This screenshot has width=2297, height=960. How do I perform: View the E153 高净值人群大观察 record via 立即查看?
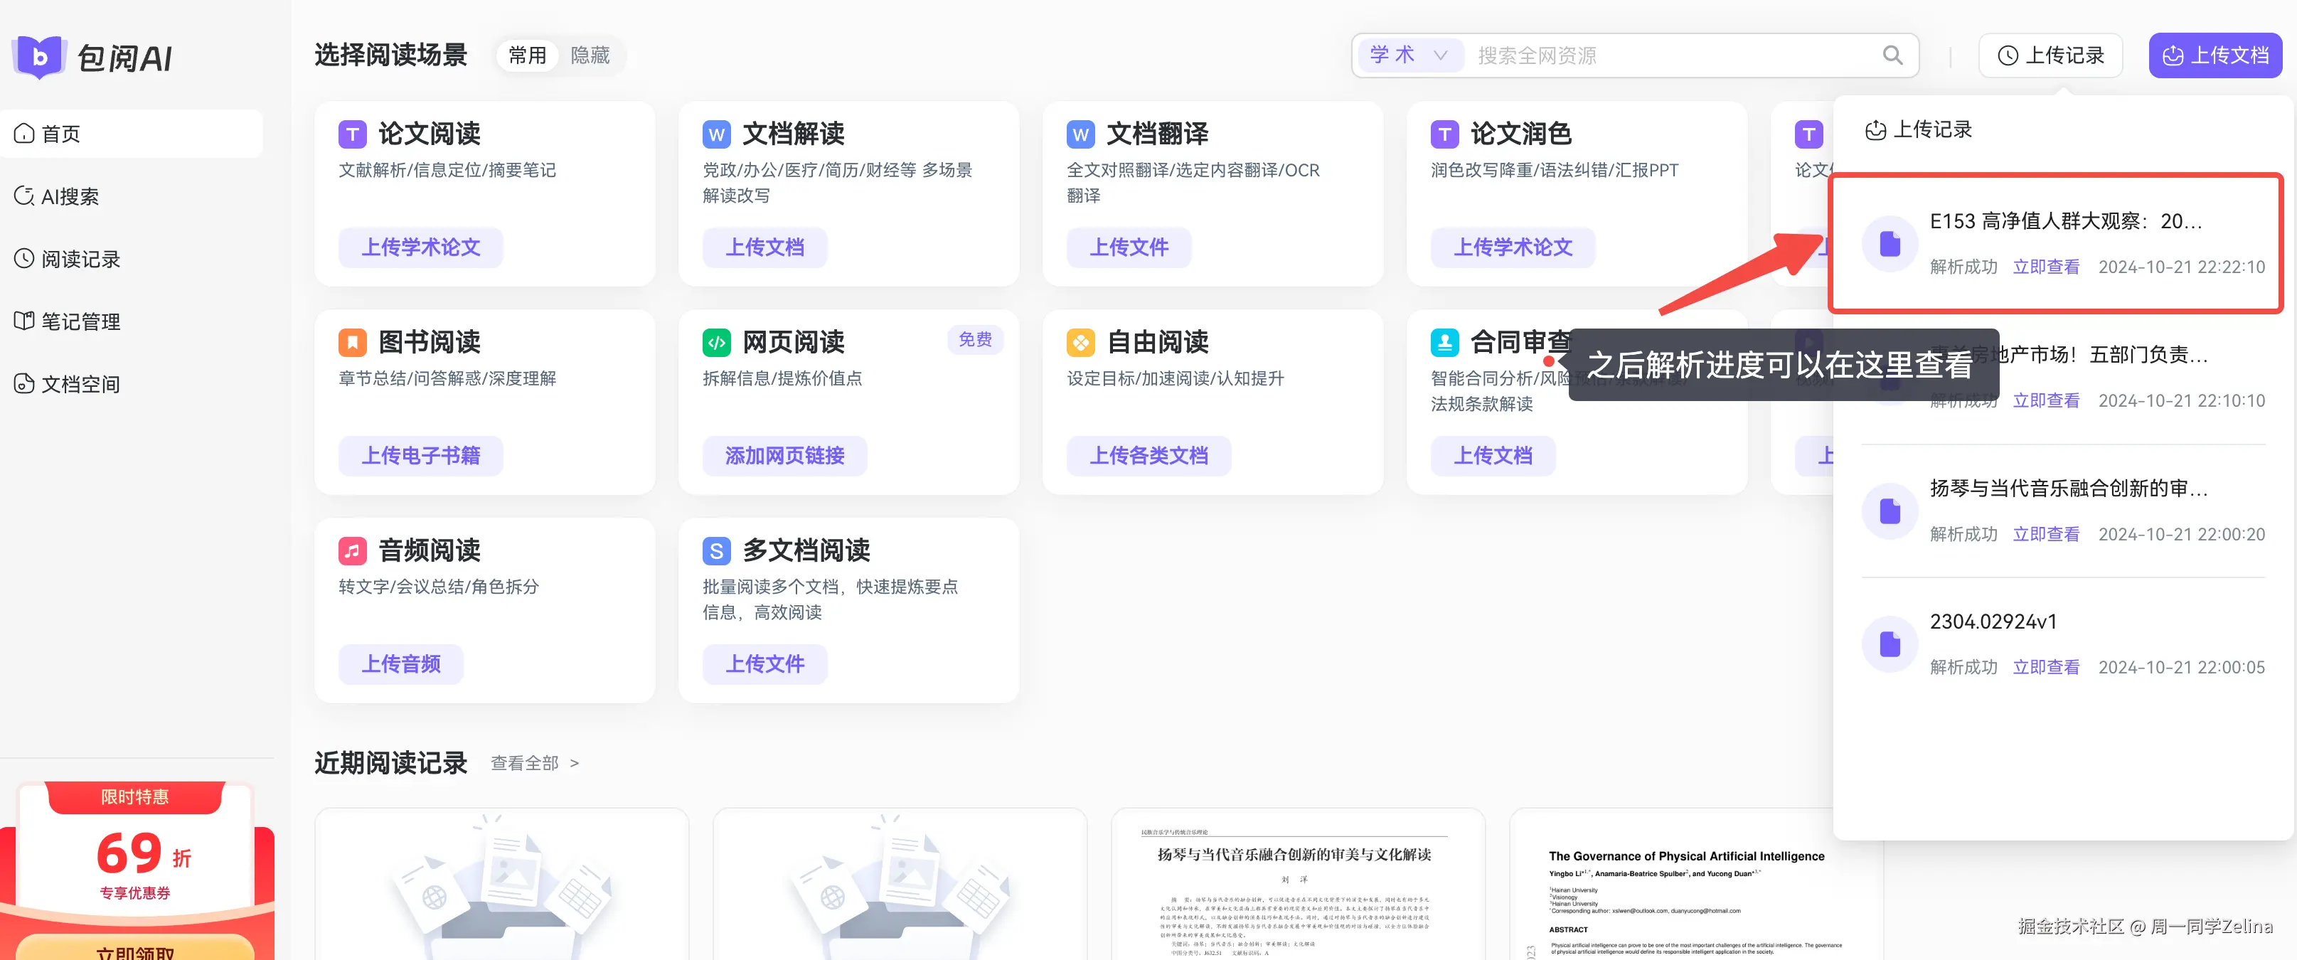click(2047, 267)
